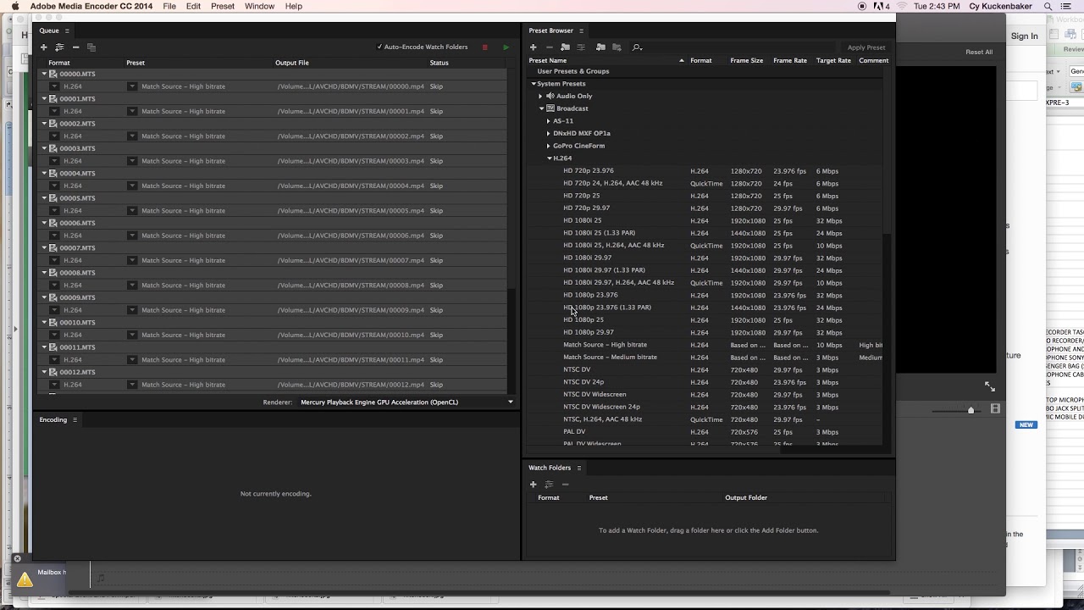The width and height of the screenshot is (1084, 610).
Task: Collapse 00005.MTS queue item
Action: (44, 198)
